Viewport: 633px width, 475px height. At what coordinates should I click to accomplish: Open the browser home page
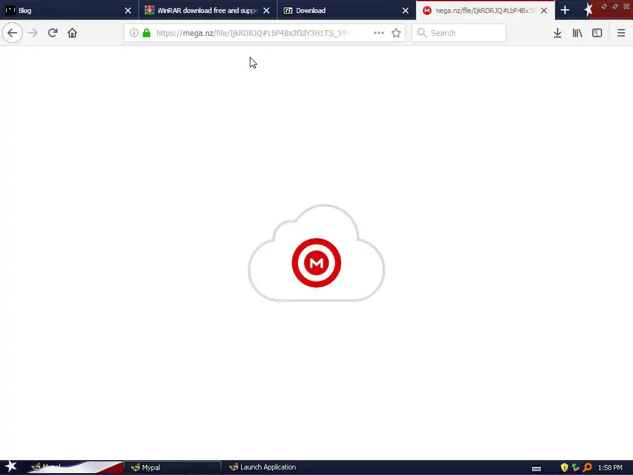point(72,33)
